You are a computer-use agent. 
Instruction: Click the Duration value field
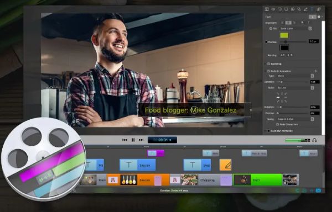pyautogui.click(x=315, y=82)
